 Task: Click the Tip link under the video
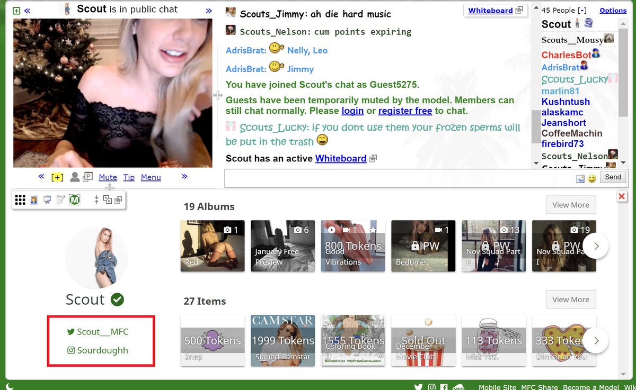[x=129, y=177]
